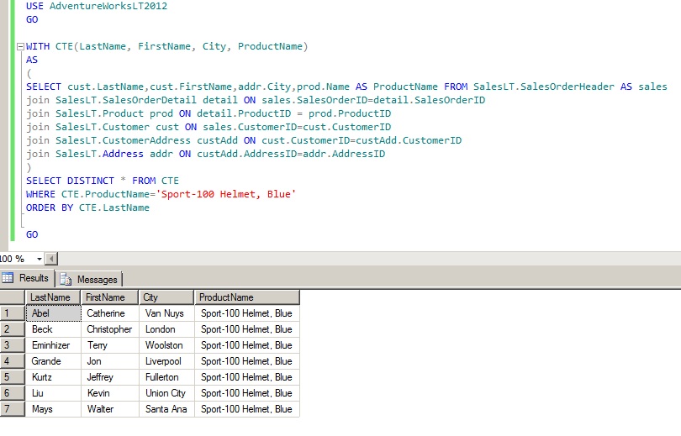Select the LastName column header

53,297
